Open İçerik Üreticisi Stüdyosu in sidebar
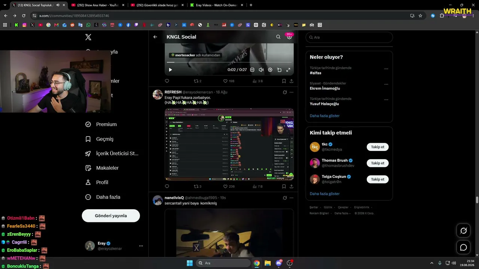 coord(112,154)
